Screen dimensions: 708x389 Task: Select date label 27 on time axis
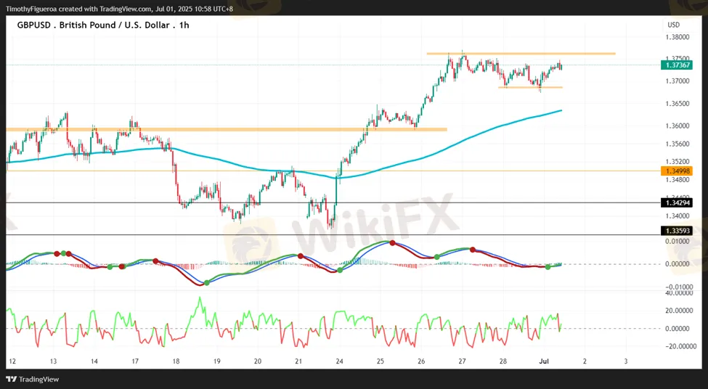click(462, 361)
